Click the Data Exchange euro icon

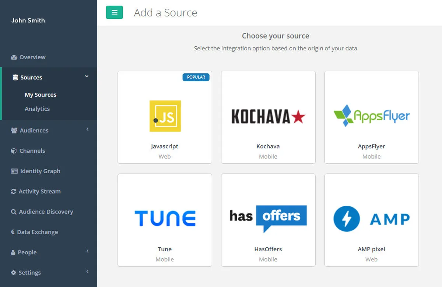click(x=13, y=232)
